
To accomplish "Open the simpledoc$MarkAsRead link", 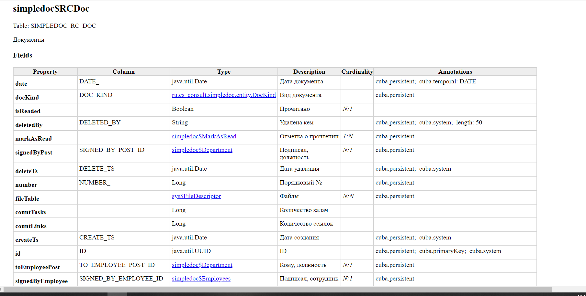I will (204, 136).
